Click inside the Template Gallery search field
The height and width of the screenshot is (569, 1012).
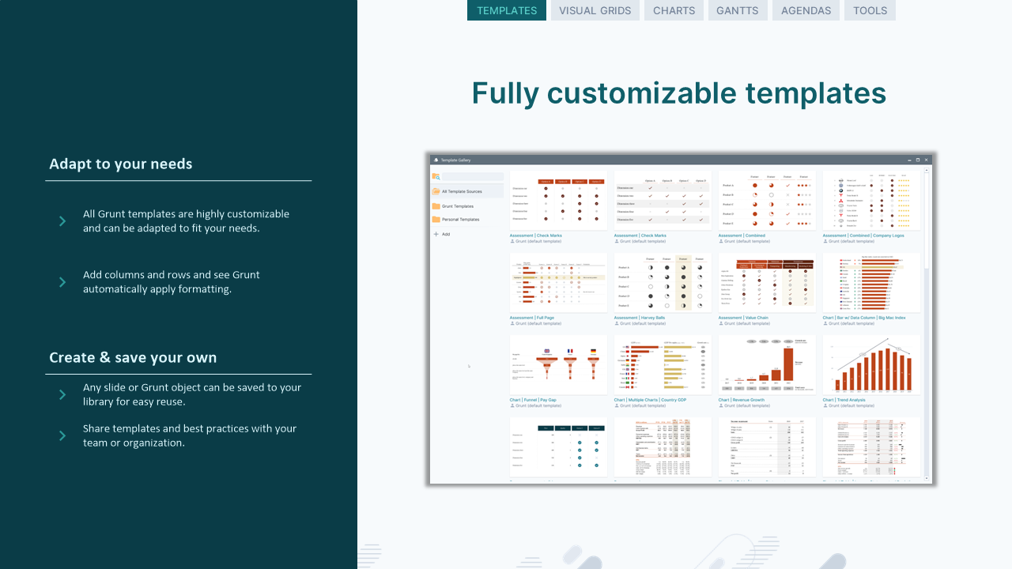click(x=472, y=177)
